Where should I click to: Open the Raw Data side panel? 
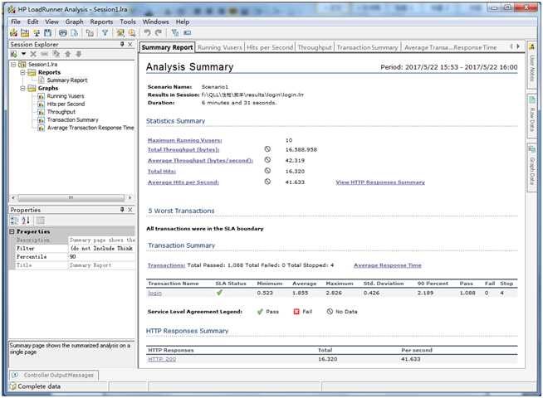tap(531, 116)
